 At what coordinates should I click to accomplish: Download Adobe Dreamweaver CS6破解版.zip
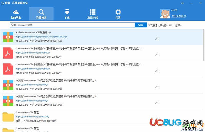point(157,38)
